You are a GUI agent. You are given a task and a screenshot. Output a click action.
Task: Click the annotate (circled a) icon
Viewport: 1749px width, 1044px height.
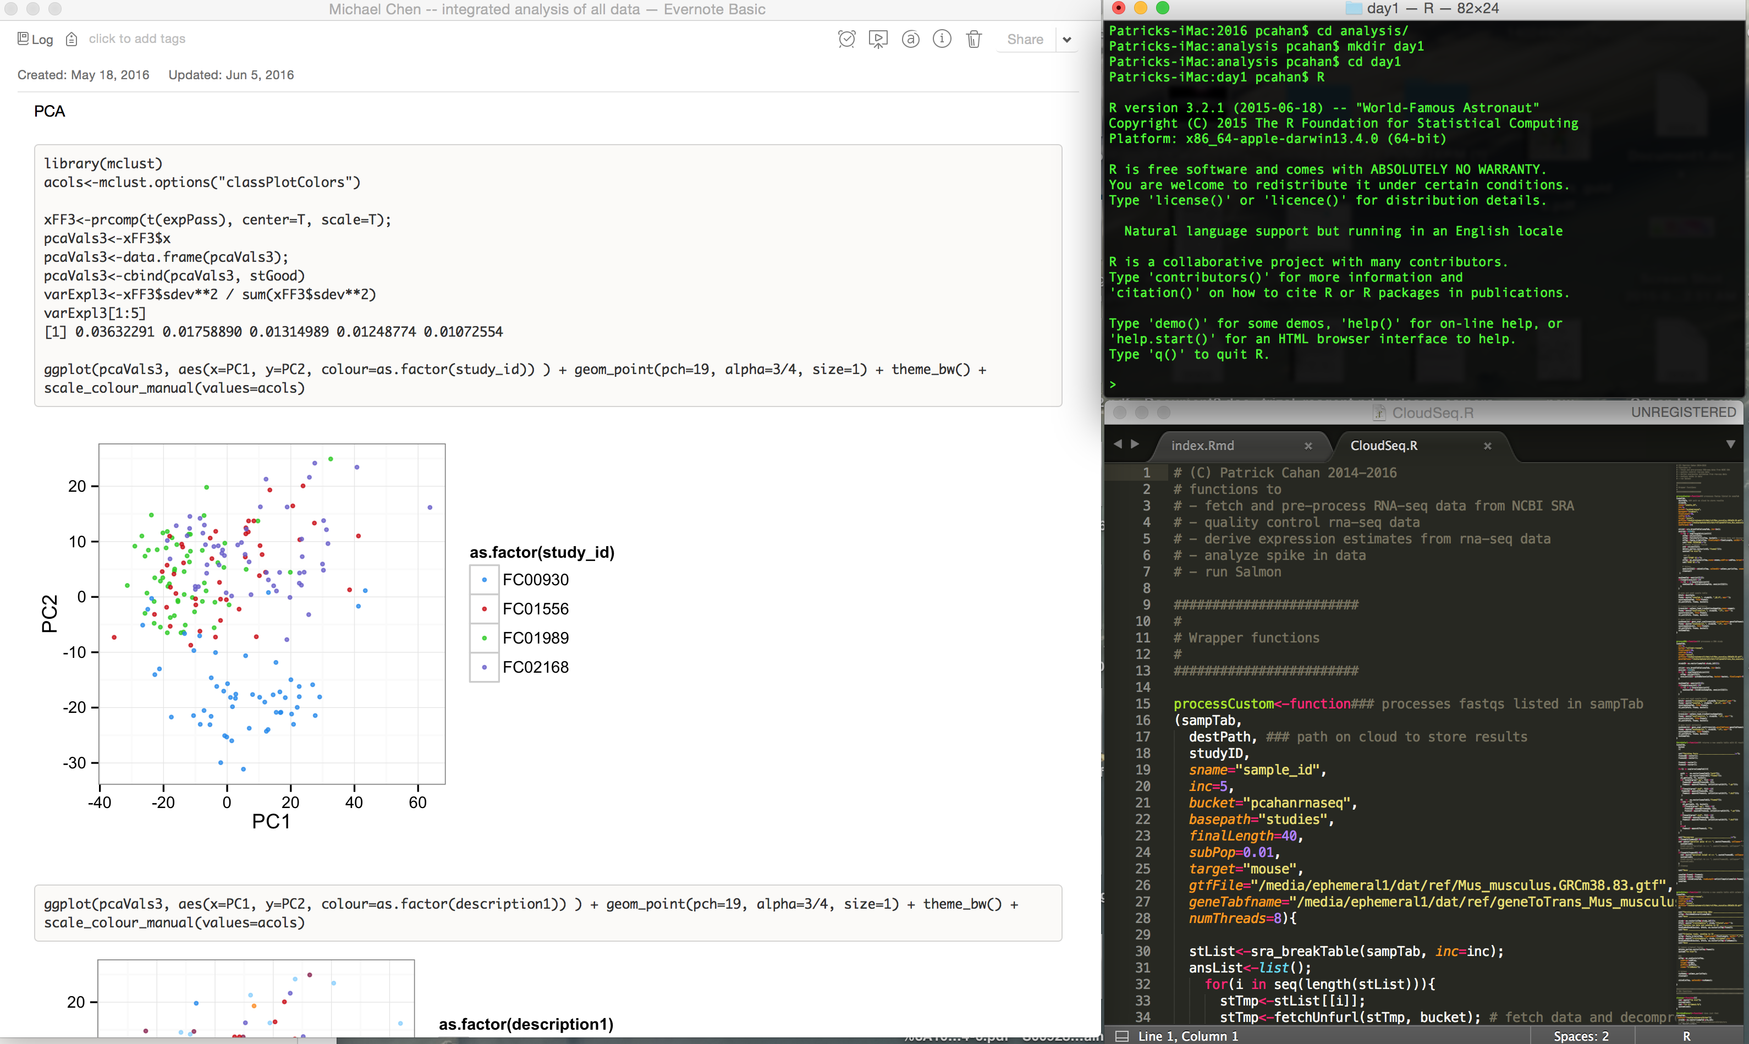[910, 40]
